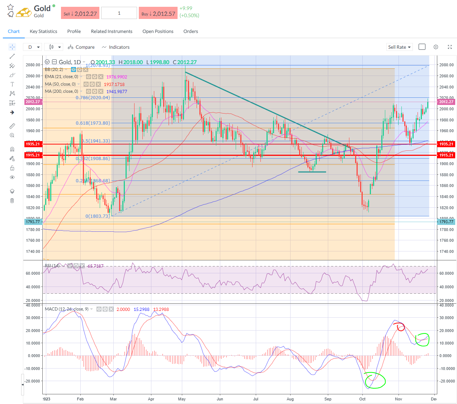Screen dimensions: 457x404
Task: Enter fullscreen chart mode
Action: [x=450, y=47]
